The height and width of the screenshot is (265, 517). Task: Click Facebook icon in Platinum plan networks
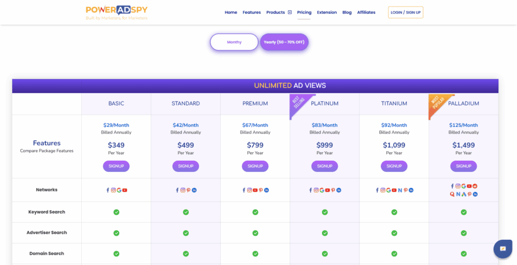click(311, 190)
